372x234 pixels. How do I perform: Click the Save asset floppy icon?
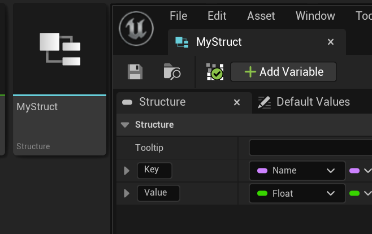pyautogui.click(x=135, y=72)
